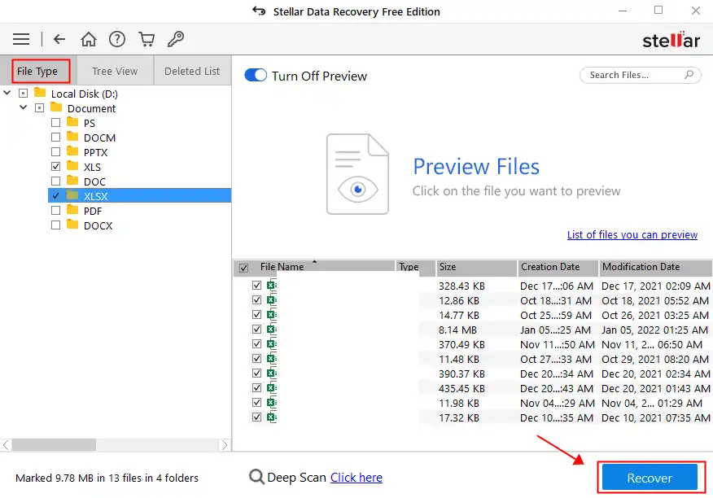Sort by the Type column header
This screenshot has height=498, width=713.
point(415,267)
